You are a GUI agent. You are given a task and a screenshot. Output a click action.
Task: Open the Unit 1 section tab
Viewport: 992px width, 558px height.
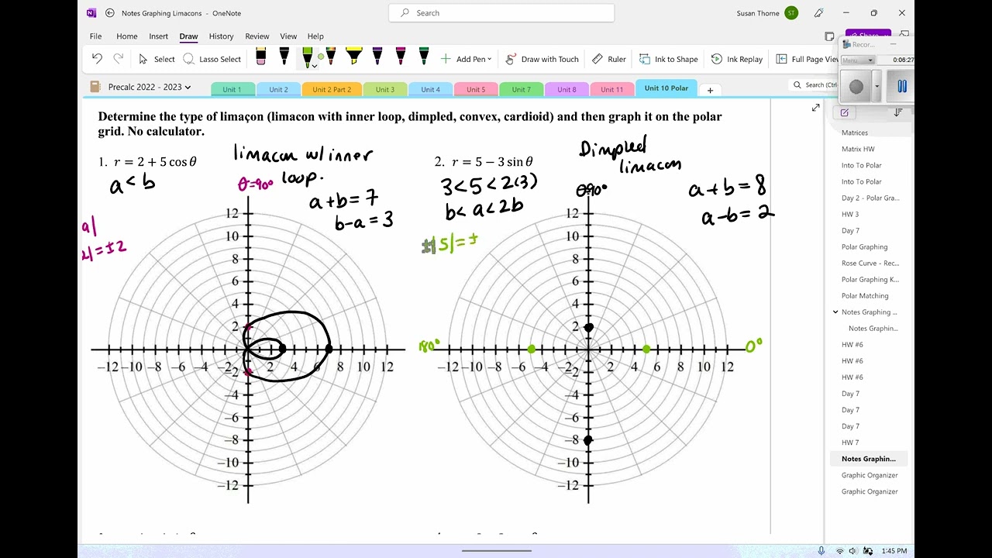pos(232,89)
